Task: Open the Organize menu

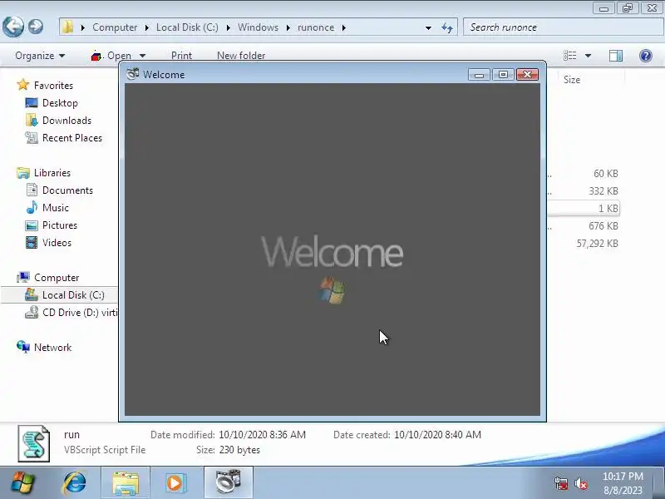Action: [40, 56]
